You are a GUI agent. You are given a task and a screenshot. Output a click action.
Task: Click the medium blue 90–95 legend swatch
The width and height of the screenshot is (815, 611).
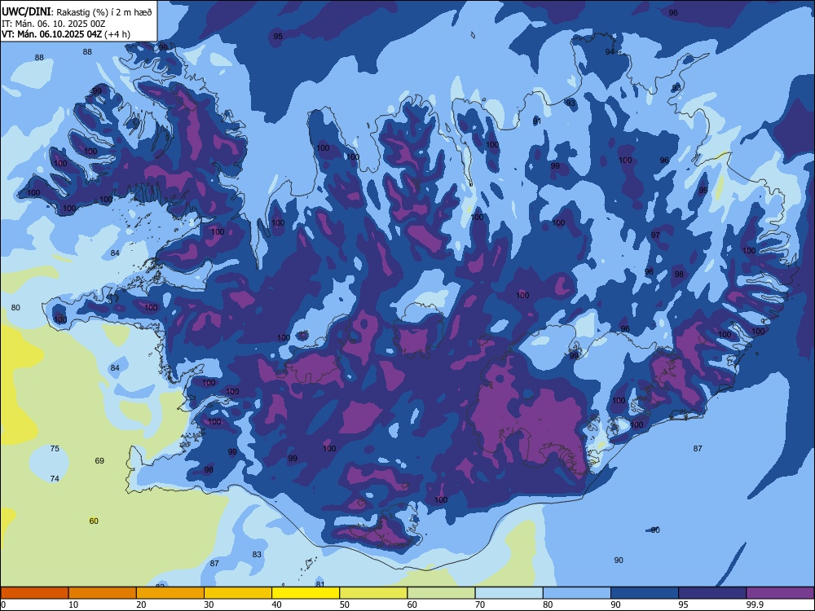coord(645,593)
